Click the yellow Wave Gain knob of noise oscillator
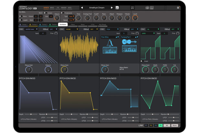Viewport: 199px width, 133px height. tap(64, 70)
